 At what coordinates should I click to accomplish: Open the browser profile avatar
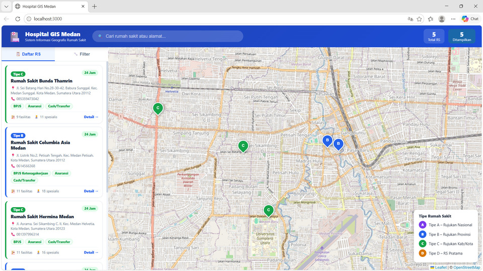[x=442, y=19]
